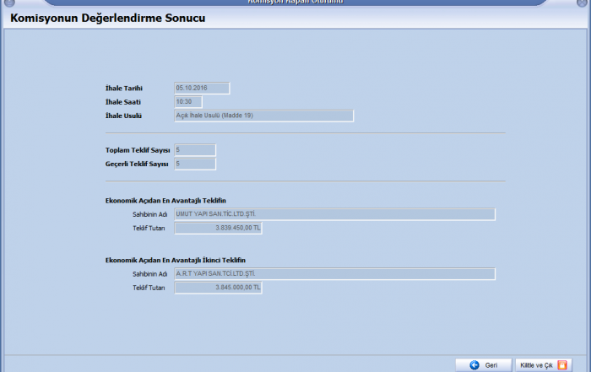
Task: Click the UMUT YAPI owner name field
Action: point(333,214)
